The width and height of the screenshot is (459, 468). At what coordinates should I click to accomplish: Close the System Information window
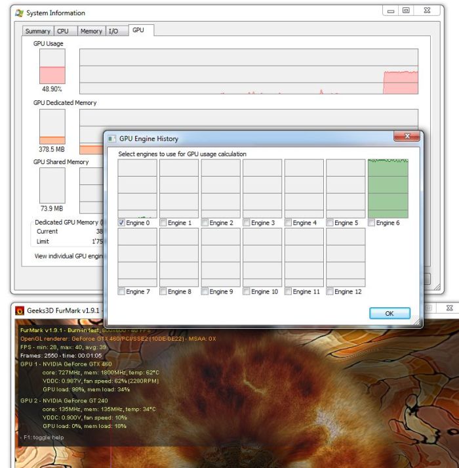click(x=427, y=11)
